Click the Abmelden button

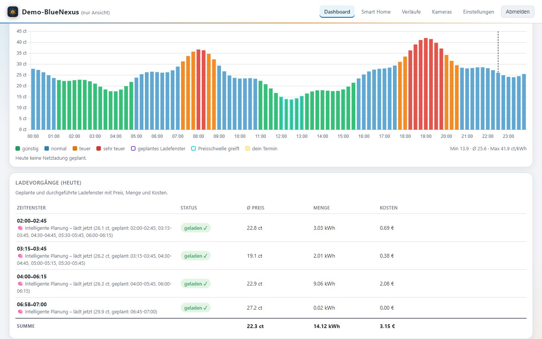pyautogui.click(x=518, y=12)
